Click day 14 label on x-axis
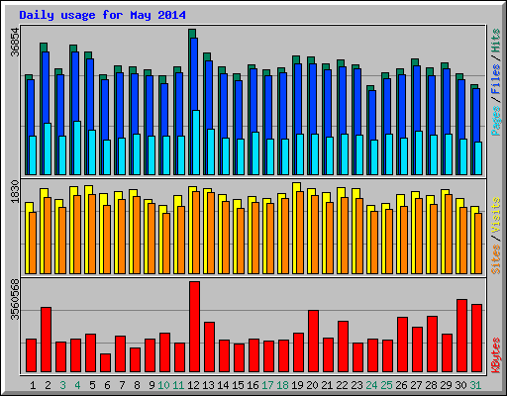 223,385
